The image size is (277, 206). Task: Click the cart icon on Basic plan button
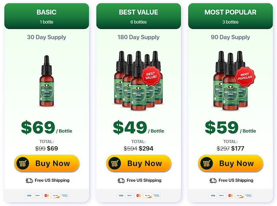tap(23, 163)
